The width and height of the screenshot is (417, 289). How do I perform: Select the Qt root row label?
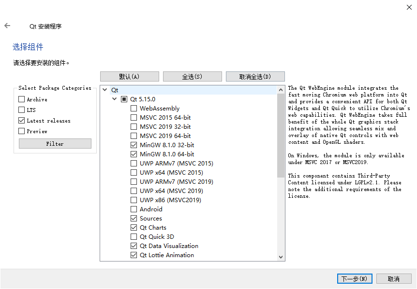[x=115, y=90]
